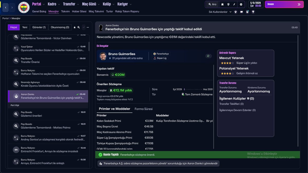Click the contract duration timeline bar

click(192, 89)
